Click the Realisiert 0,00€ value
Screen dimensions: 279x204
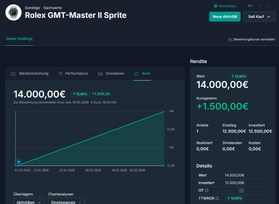(203, 149)
